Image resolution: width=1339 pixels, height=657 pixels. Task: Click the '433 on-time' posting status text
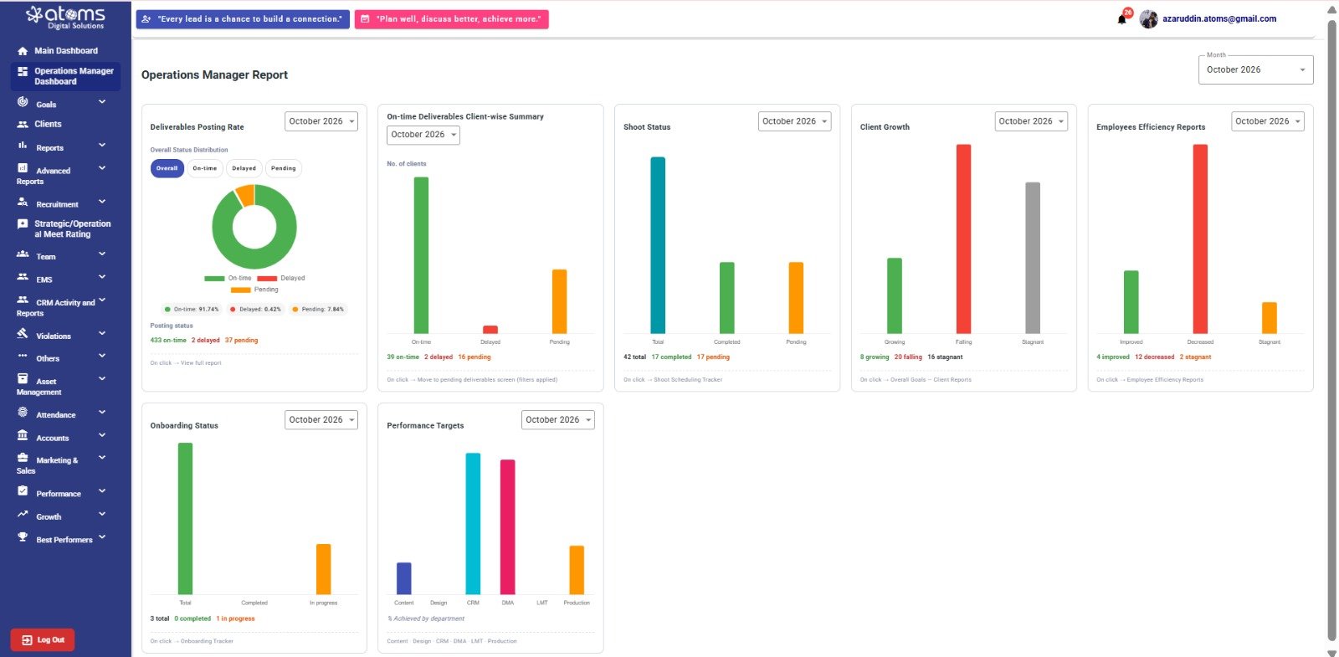coord(168,341)
